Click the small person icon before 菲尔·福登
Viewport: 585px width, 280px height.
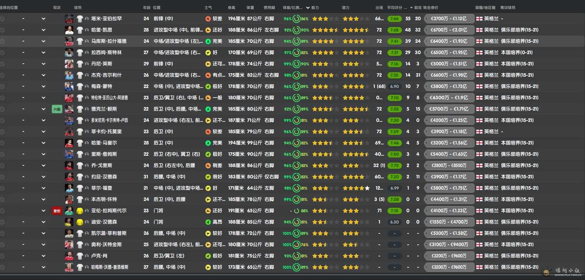click(87, 188)
